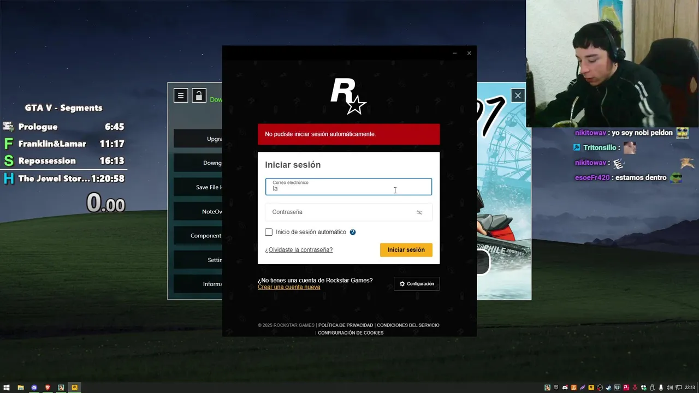Close the background window with its X button
This screenshot has width=699, height=393.
click(x=518, y=96)
